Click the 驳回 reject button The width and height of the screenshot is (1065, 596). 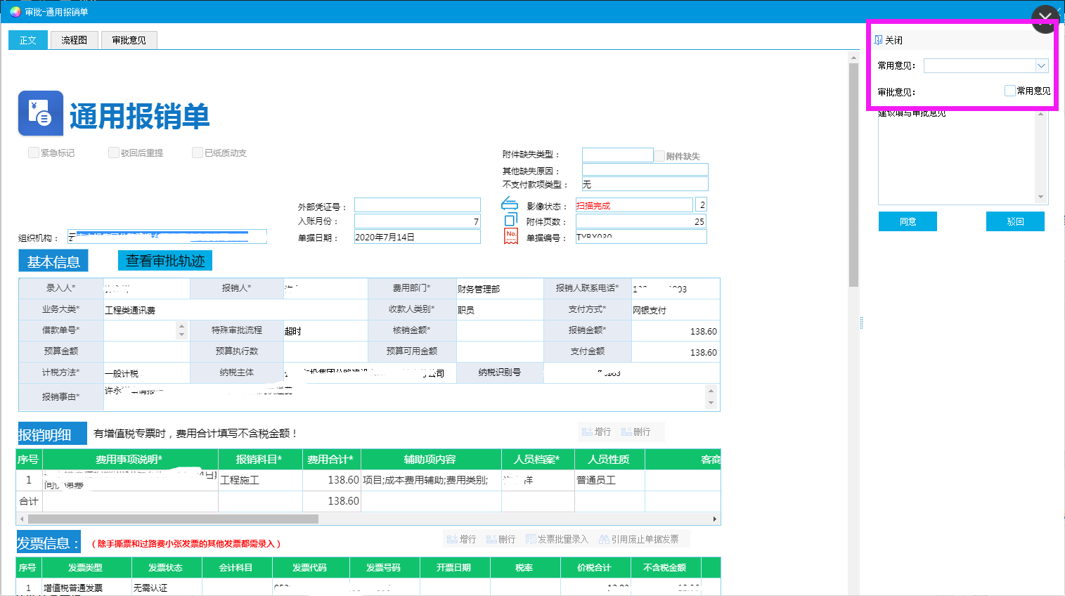coord(1015,221)
